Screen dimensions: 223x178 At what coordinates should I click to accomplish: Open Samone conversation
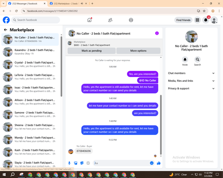tap(30, 114)
